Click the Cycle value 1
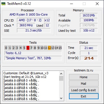 pyautogui.click(x=89, y=53)
